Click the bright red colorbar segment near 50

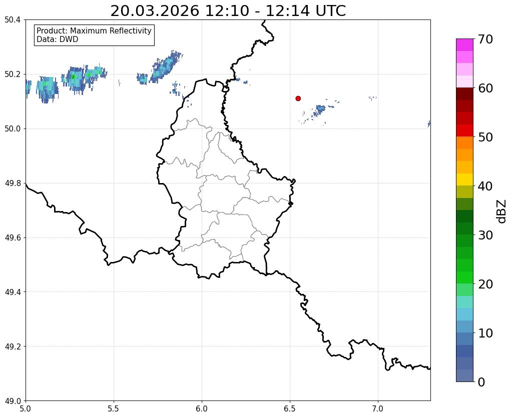pyautogui.click(x=464, y=130)
